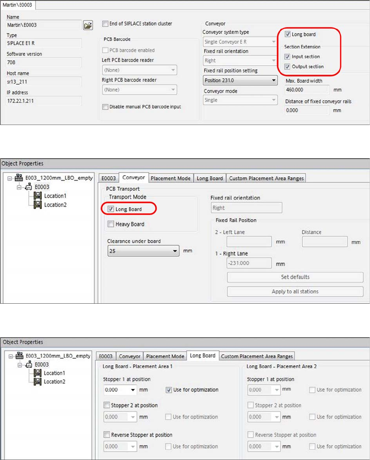The height and width of the screenshot is (460, 370).
Task: Click line icon of E003_1200mm_LBO_empty in middle tree
Action: point(19,177)
